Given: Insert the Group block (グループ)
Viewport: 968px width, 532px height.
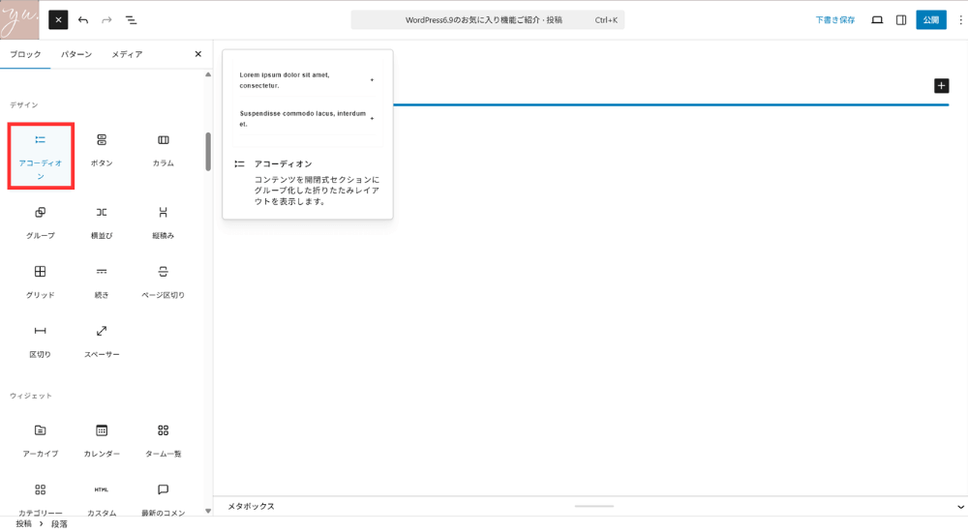Looking at the screenshot, I should 41,222.
